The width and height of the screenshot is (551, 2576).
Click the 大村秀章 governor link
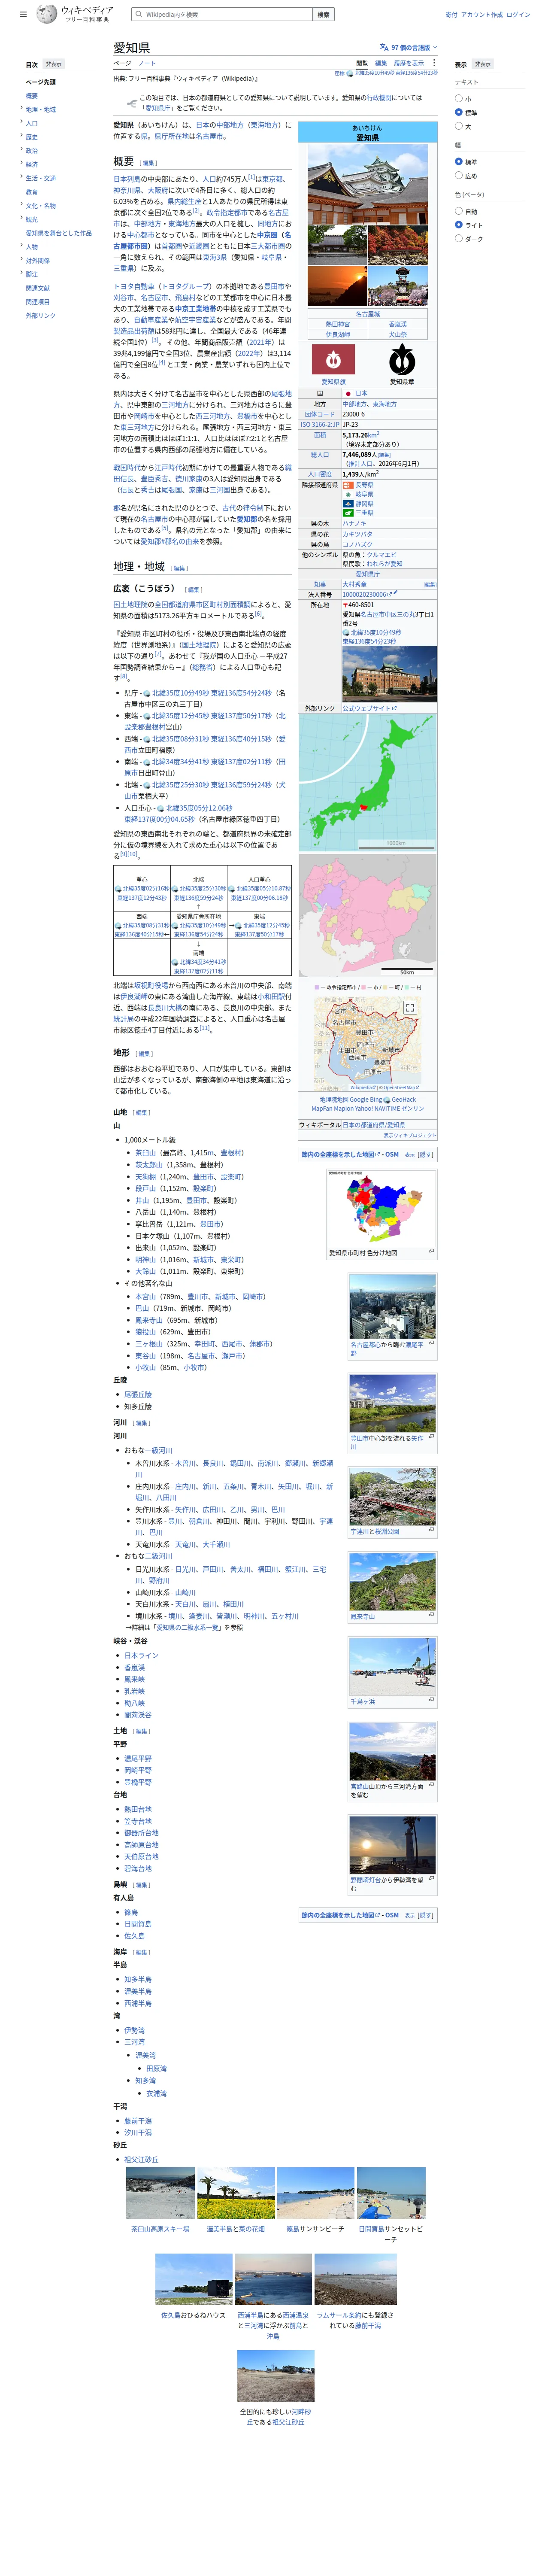coord(354,584)
